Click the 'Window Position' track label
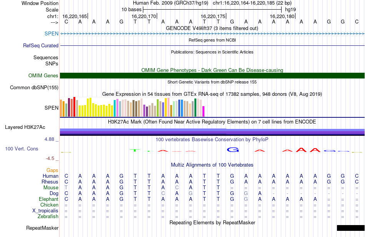Viewport: 365px width, 237px height. pyautogui.click(x=40, y=3)
